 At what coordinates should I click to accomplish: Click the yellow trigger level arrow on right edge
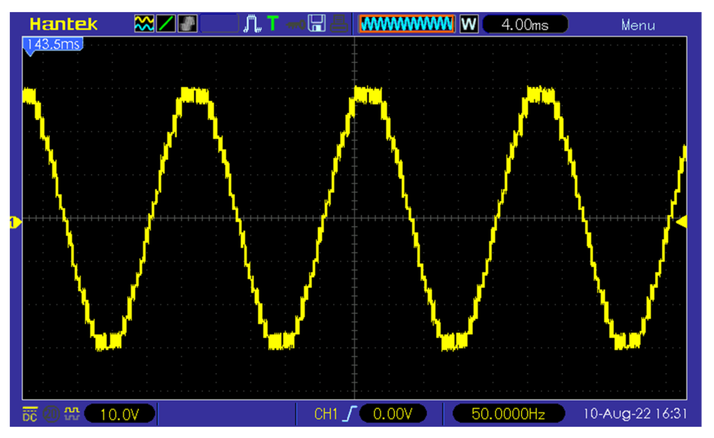(681, 221)
